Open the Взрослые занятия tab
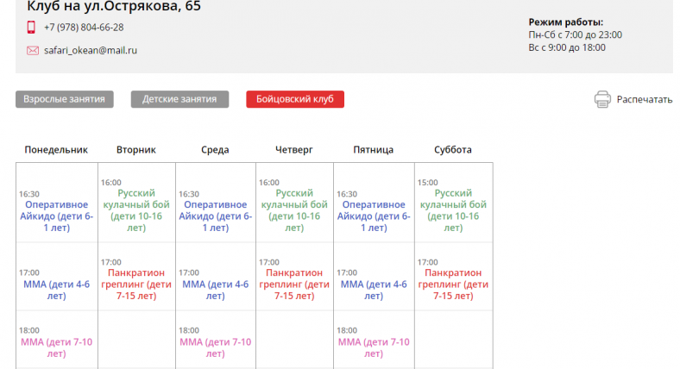680x369 pixels. (65, 99)
